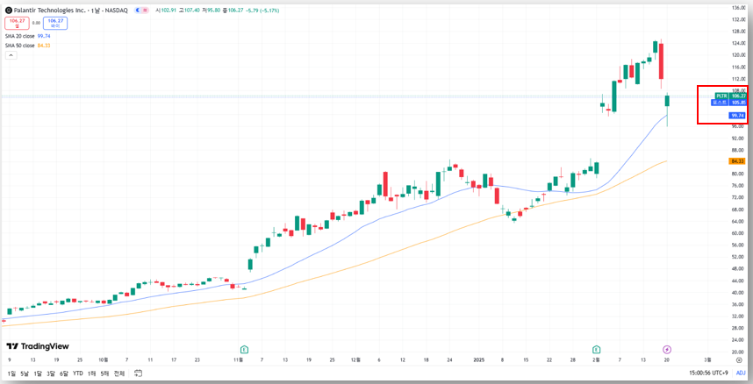Click the red 106.27 sell button
Screen dimensions: 753x384
pyautogui.click(x=17, y=23)
